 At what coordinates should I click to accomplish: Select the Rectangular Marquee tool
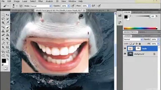click(3, 15)
